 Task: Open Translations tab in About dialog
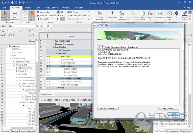click(x=132, y=47)
